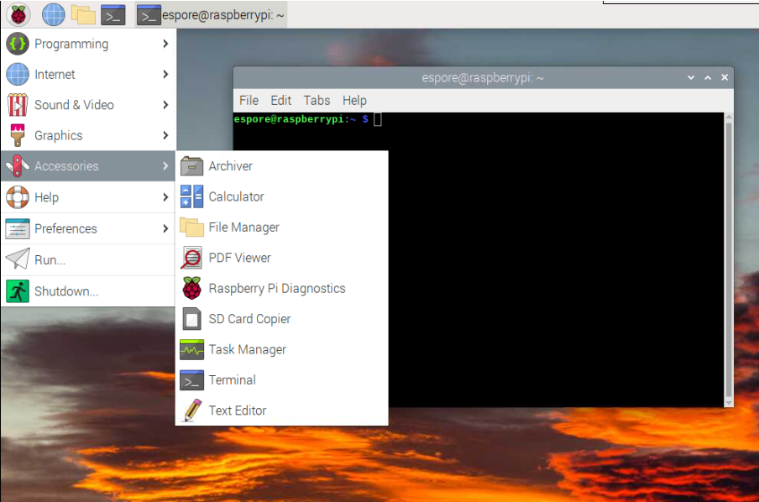Open the Help menu label in main menu
The height and width of the screenshot is (502, 759).
click(x=46, y=197)
